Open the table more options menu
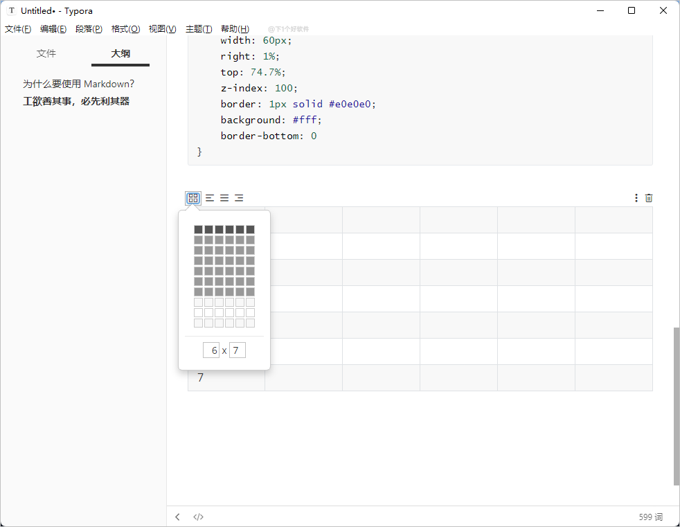Image resolution: width=680 pixels, height=527 pixels. 636,198
